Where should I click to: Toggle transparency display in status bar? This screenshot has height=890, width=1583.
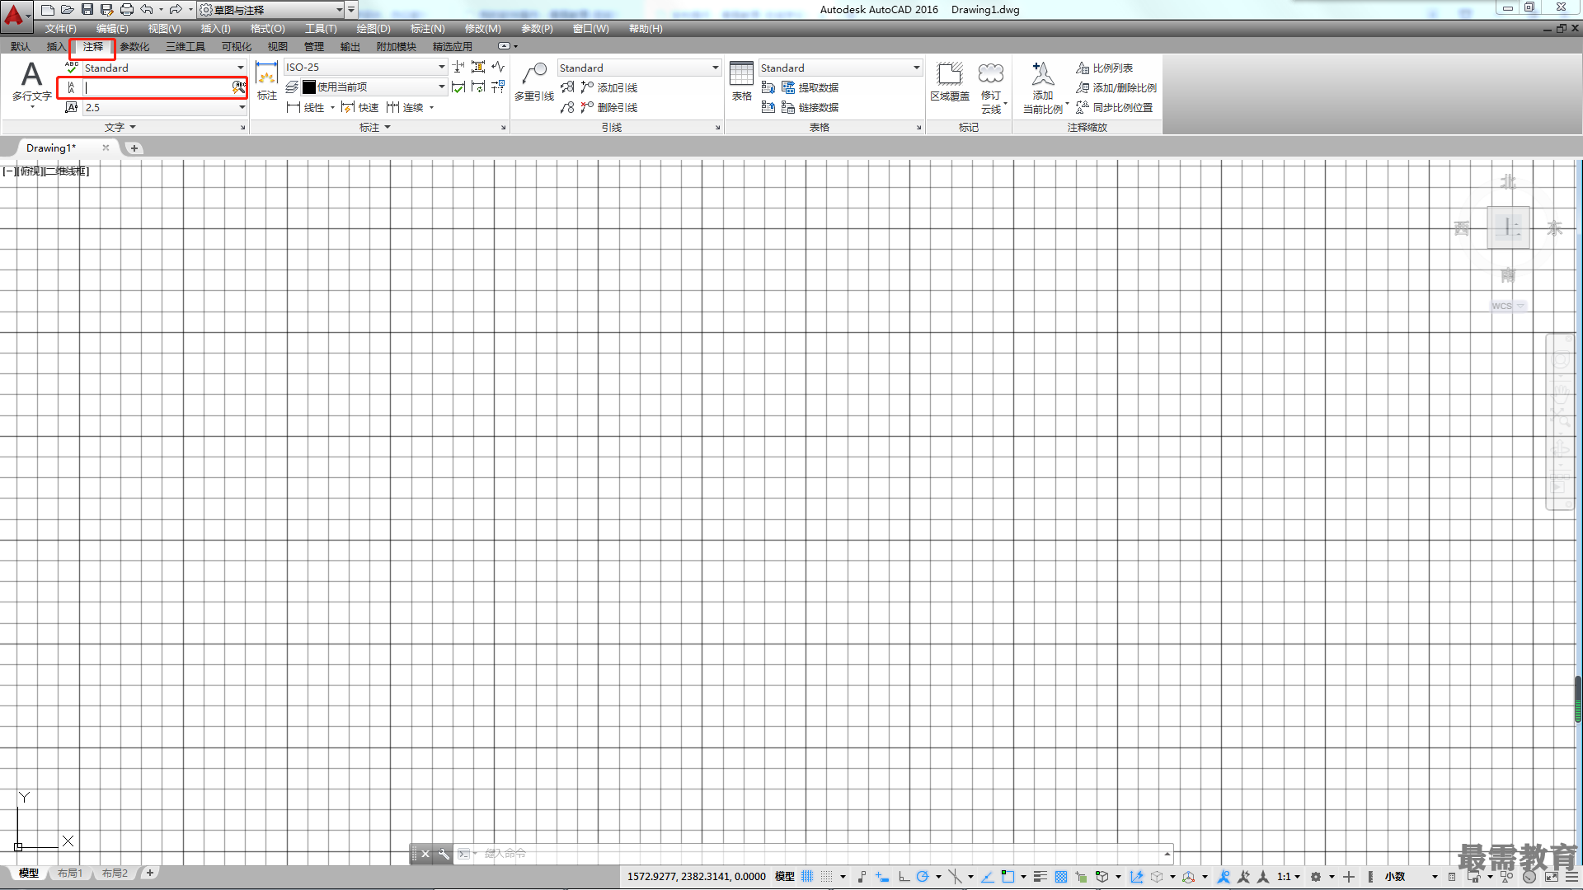coord(1061,877)
